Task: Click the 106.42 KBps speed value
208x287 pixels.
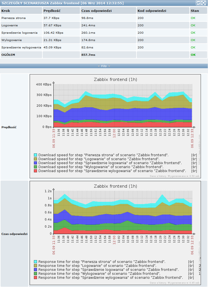Action: click(x=53, y=33)
